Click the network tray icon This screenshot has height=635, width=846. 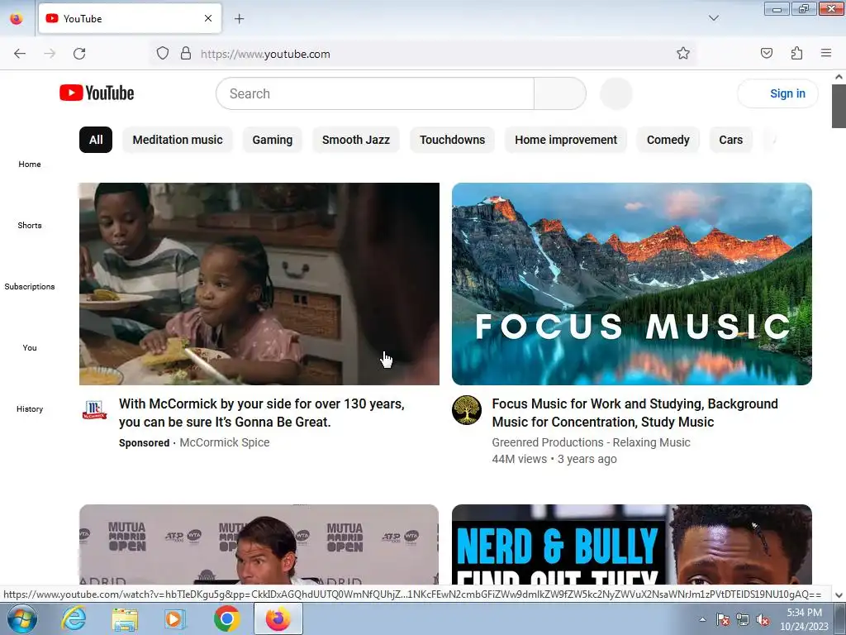743,620
